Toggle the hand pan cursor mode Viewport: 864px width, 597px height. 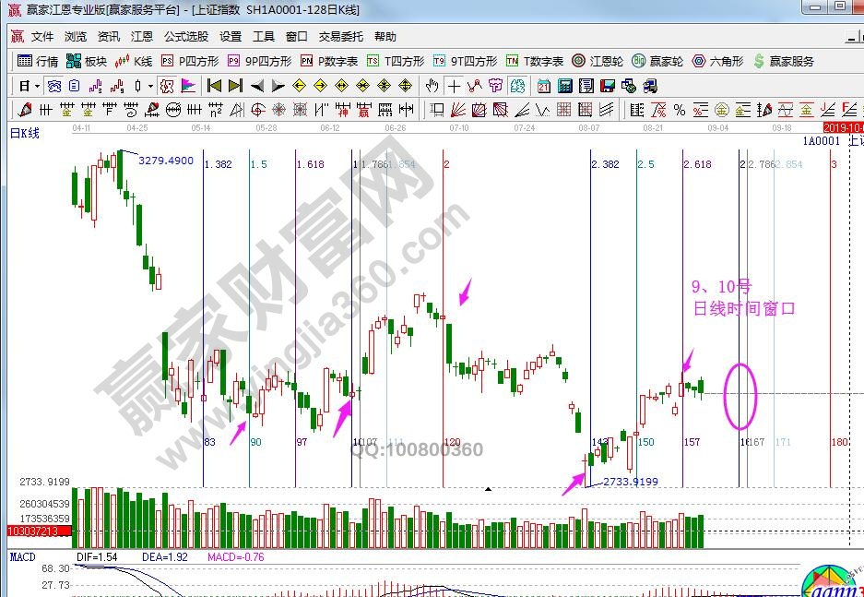pos(432,86)
